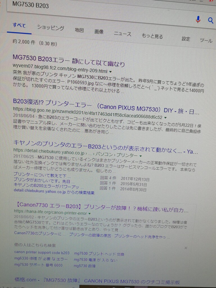
Task: Switch to the 画像 tab
Action: click(x=99, y=31)
